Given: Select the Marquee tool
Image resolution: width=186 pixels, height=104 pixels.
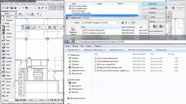Looking at the screenshot, I should coord(8,20).
